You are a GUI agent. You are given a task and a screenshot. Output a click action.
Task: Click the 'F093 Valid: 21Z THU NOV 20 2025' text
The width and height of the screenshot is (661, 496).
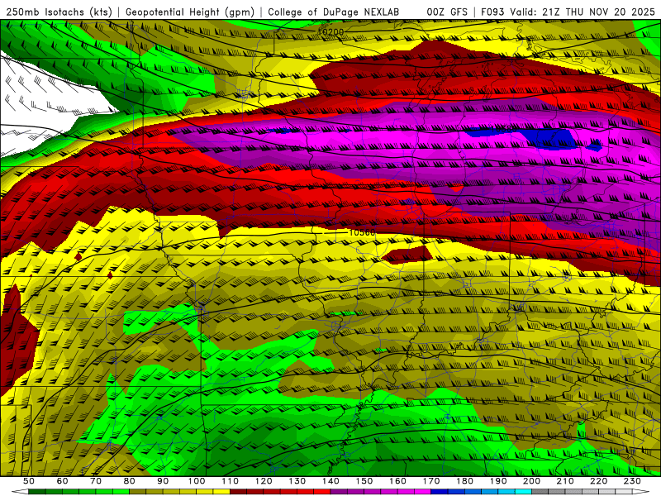[568, 12]
